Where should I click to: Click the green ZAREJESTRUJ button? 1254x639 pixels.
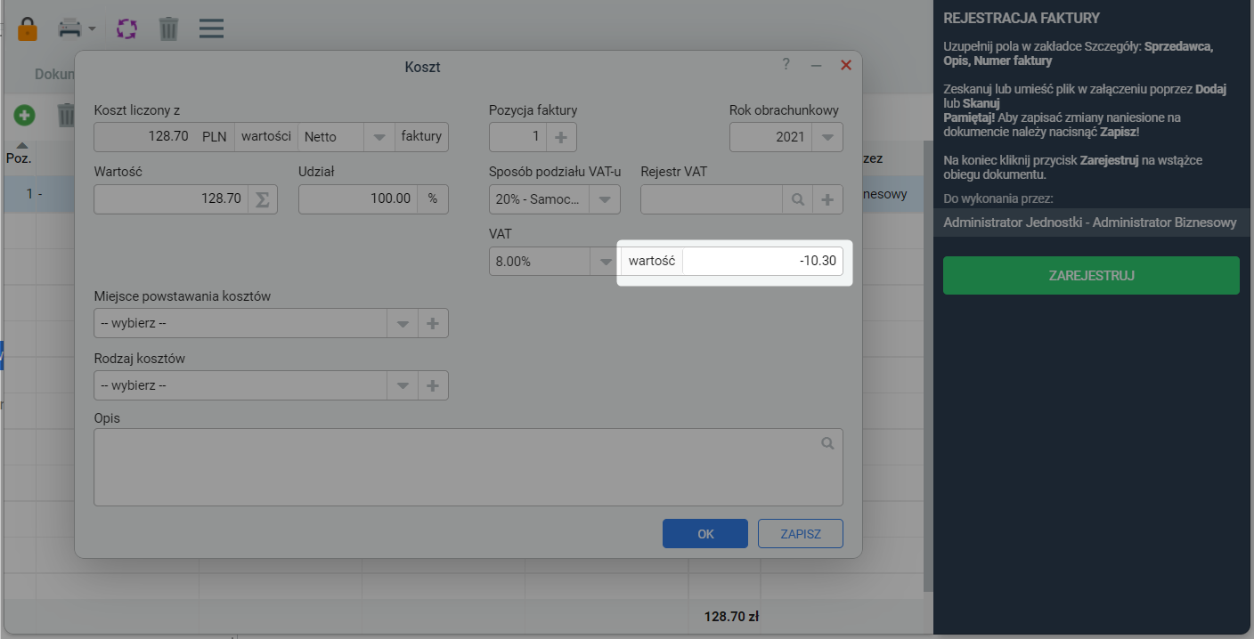tap(1091, 275)
